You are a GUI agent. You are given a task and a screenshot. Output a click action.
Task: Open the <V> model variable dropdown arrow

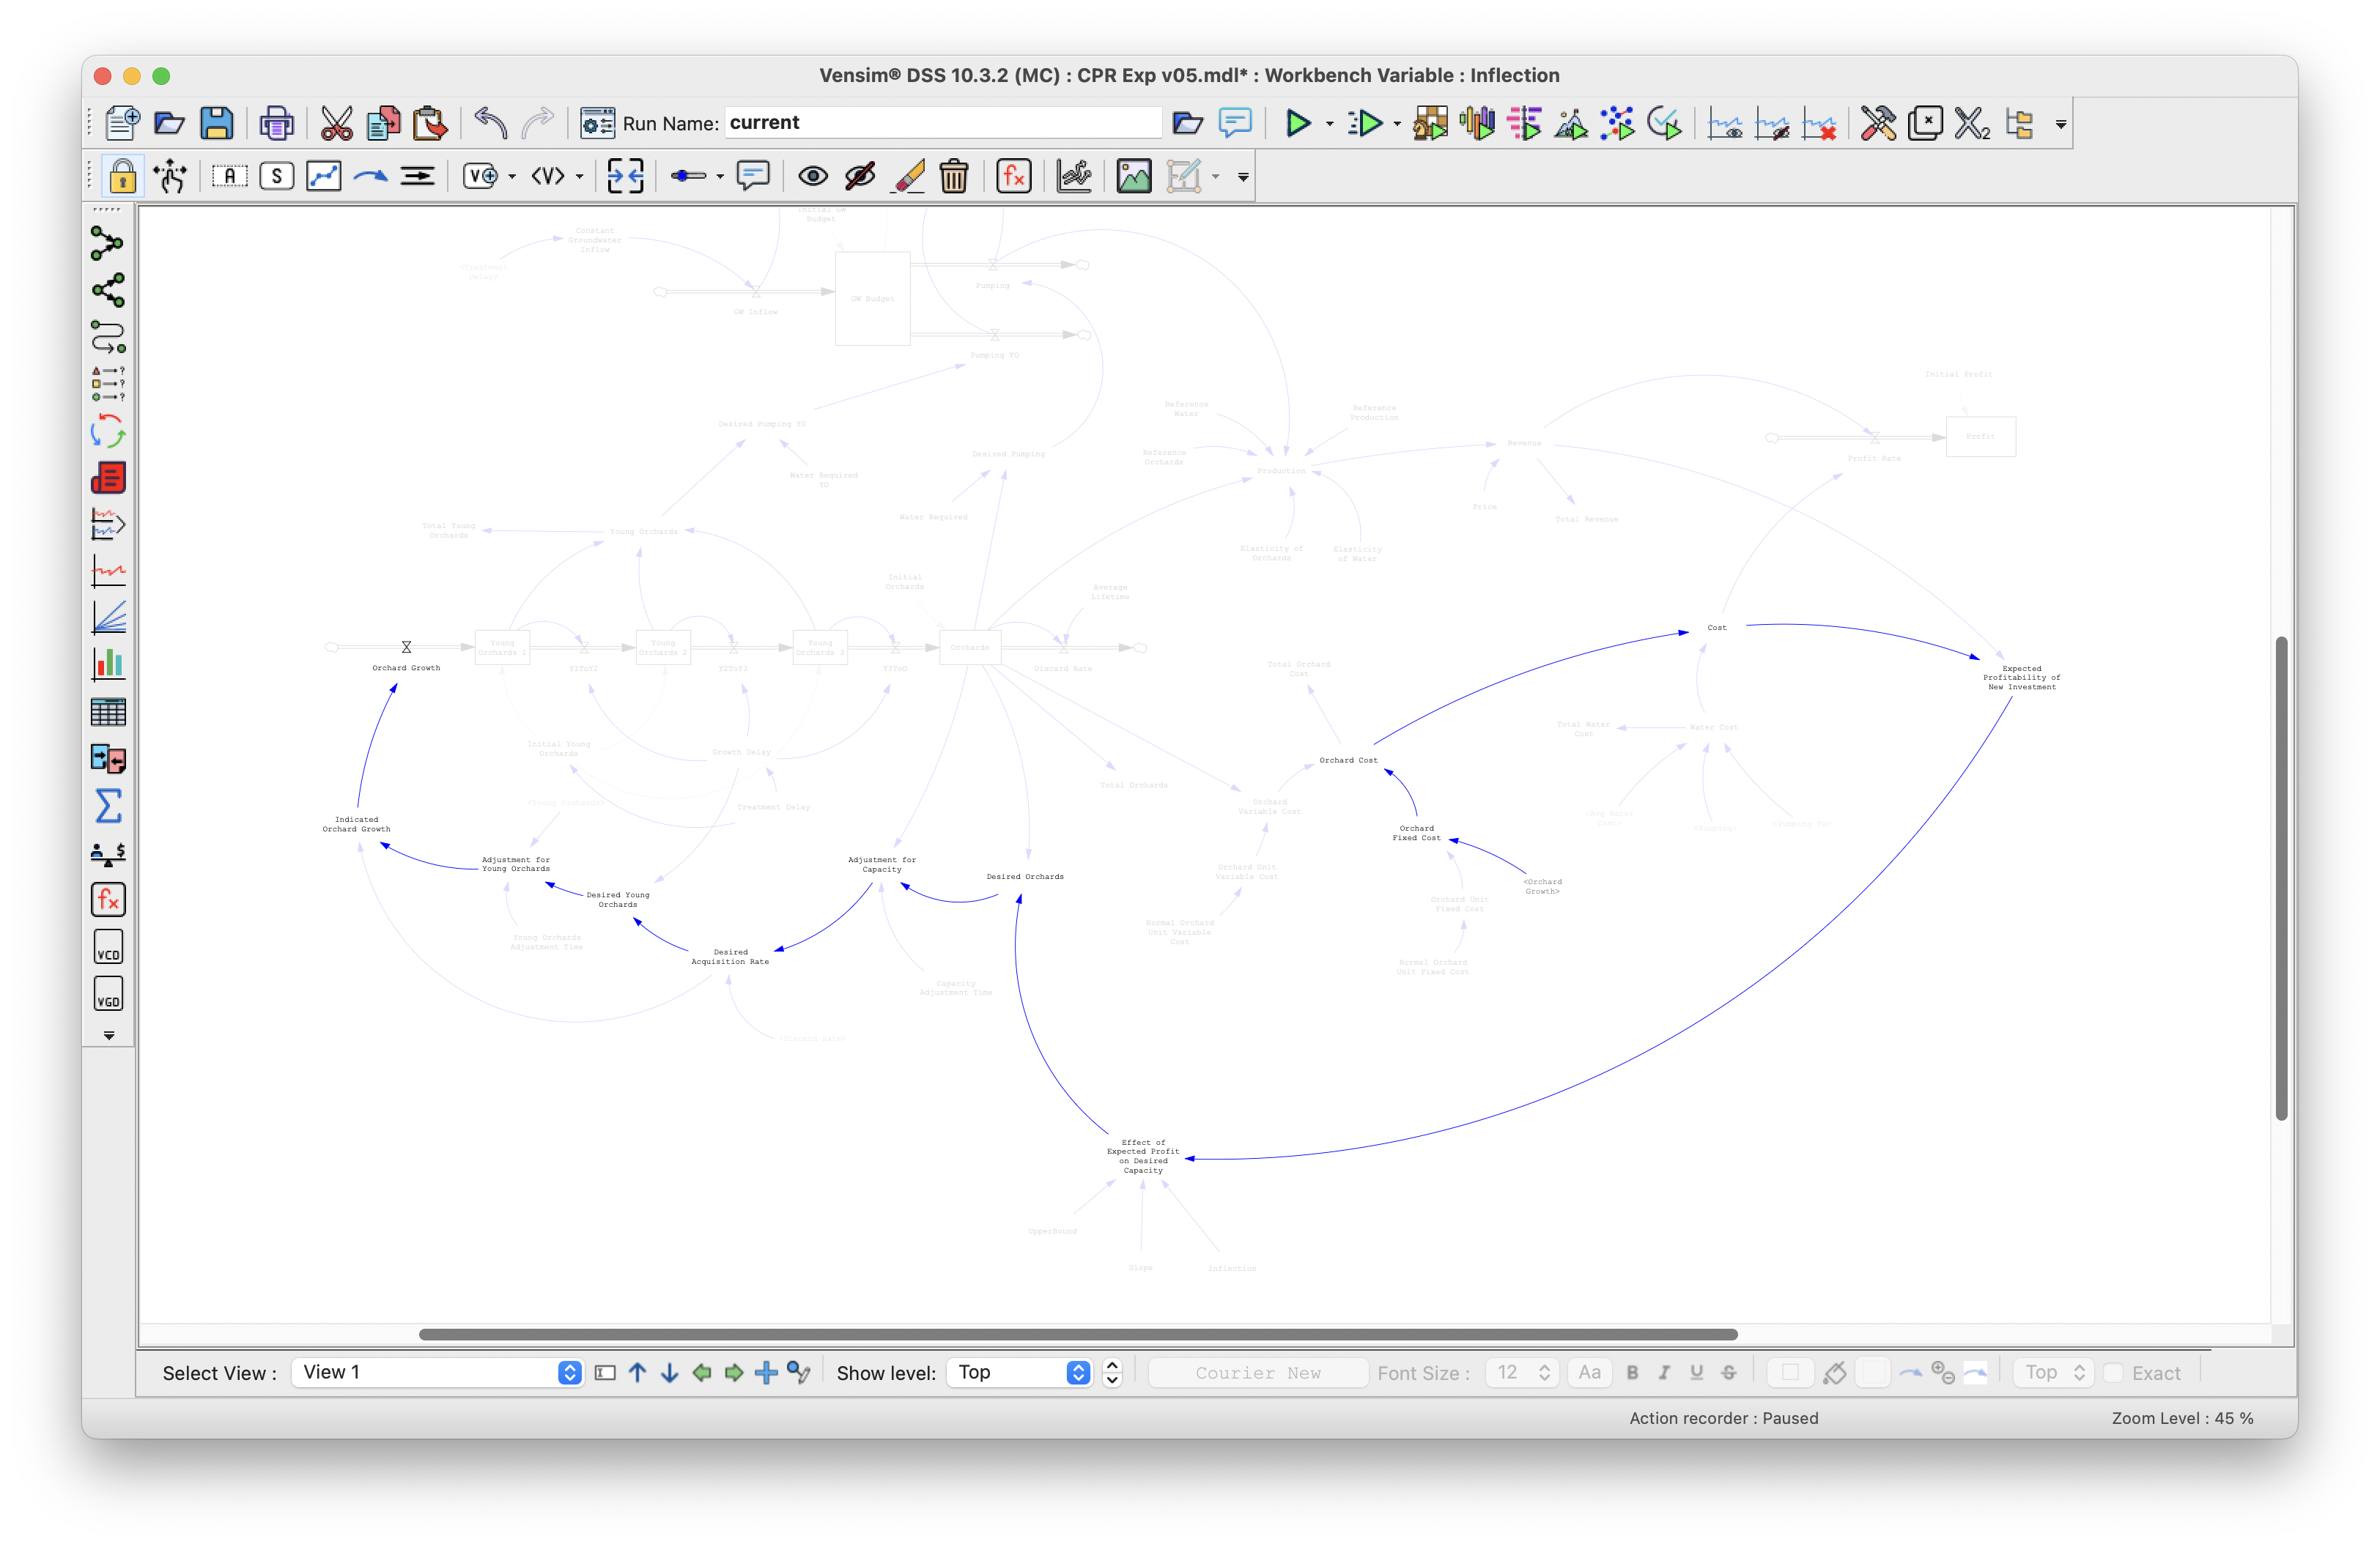tap(579, 177)
